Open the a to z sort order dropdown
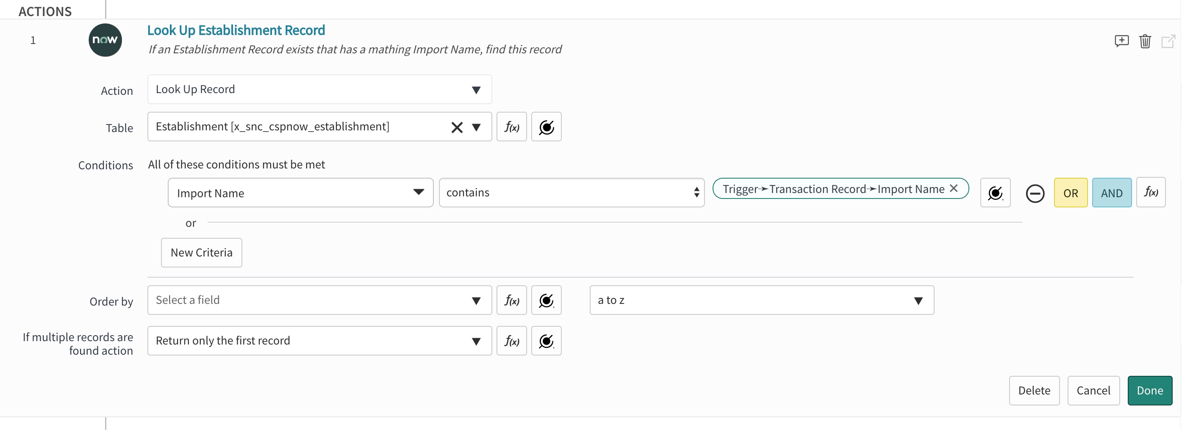The height and width of the screenshot is (430, 1182). pyautogui.click(x=761, y=301)
